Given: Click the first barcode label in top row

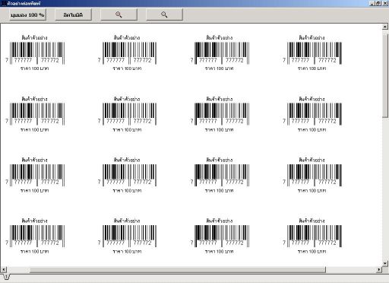Looking at the screenshot, I should coord(35,53).
